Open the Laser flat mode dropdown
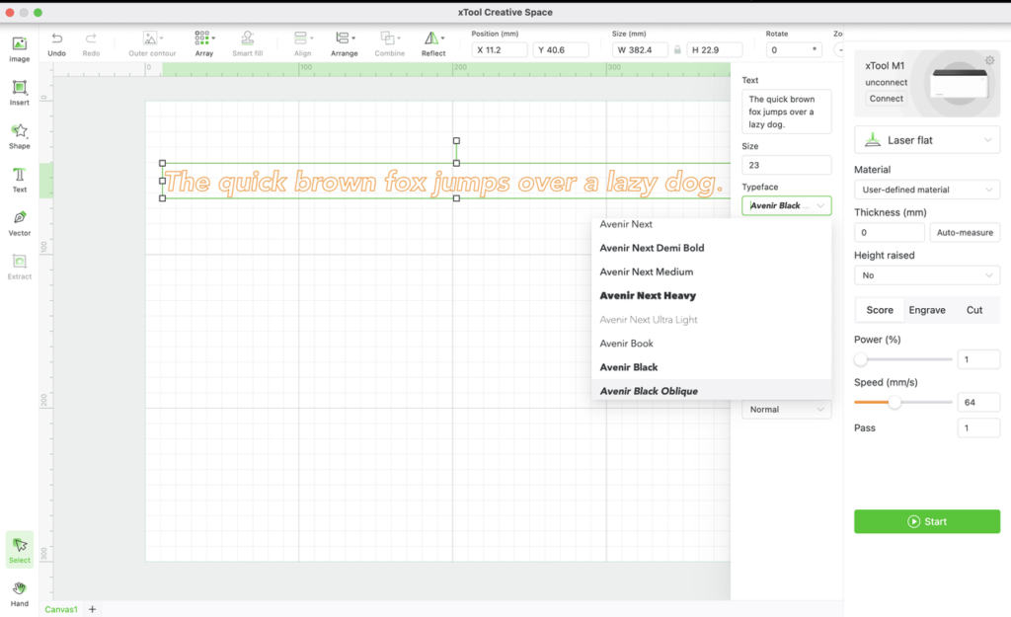The width and height of the screenshot is (1011, 617). (x=926, y=140)
